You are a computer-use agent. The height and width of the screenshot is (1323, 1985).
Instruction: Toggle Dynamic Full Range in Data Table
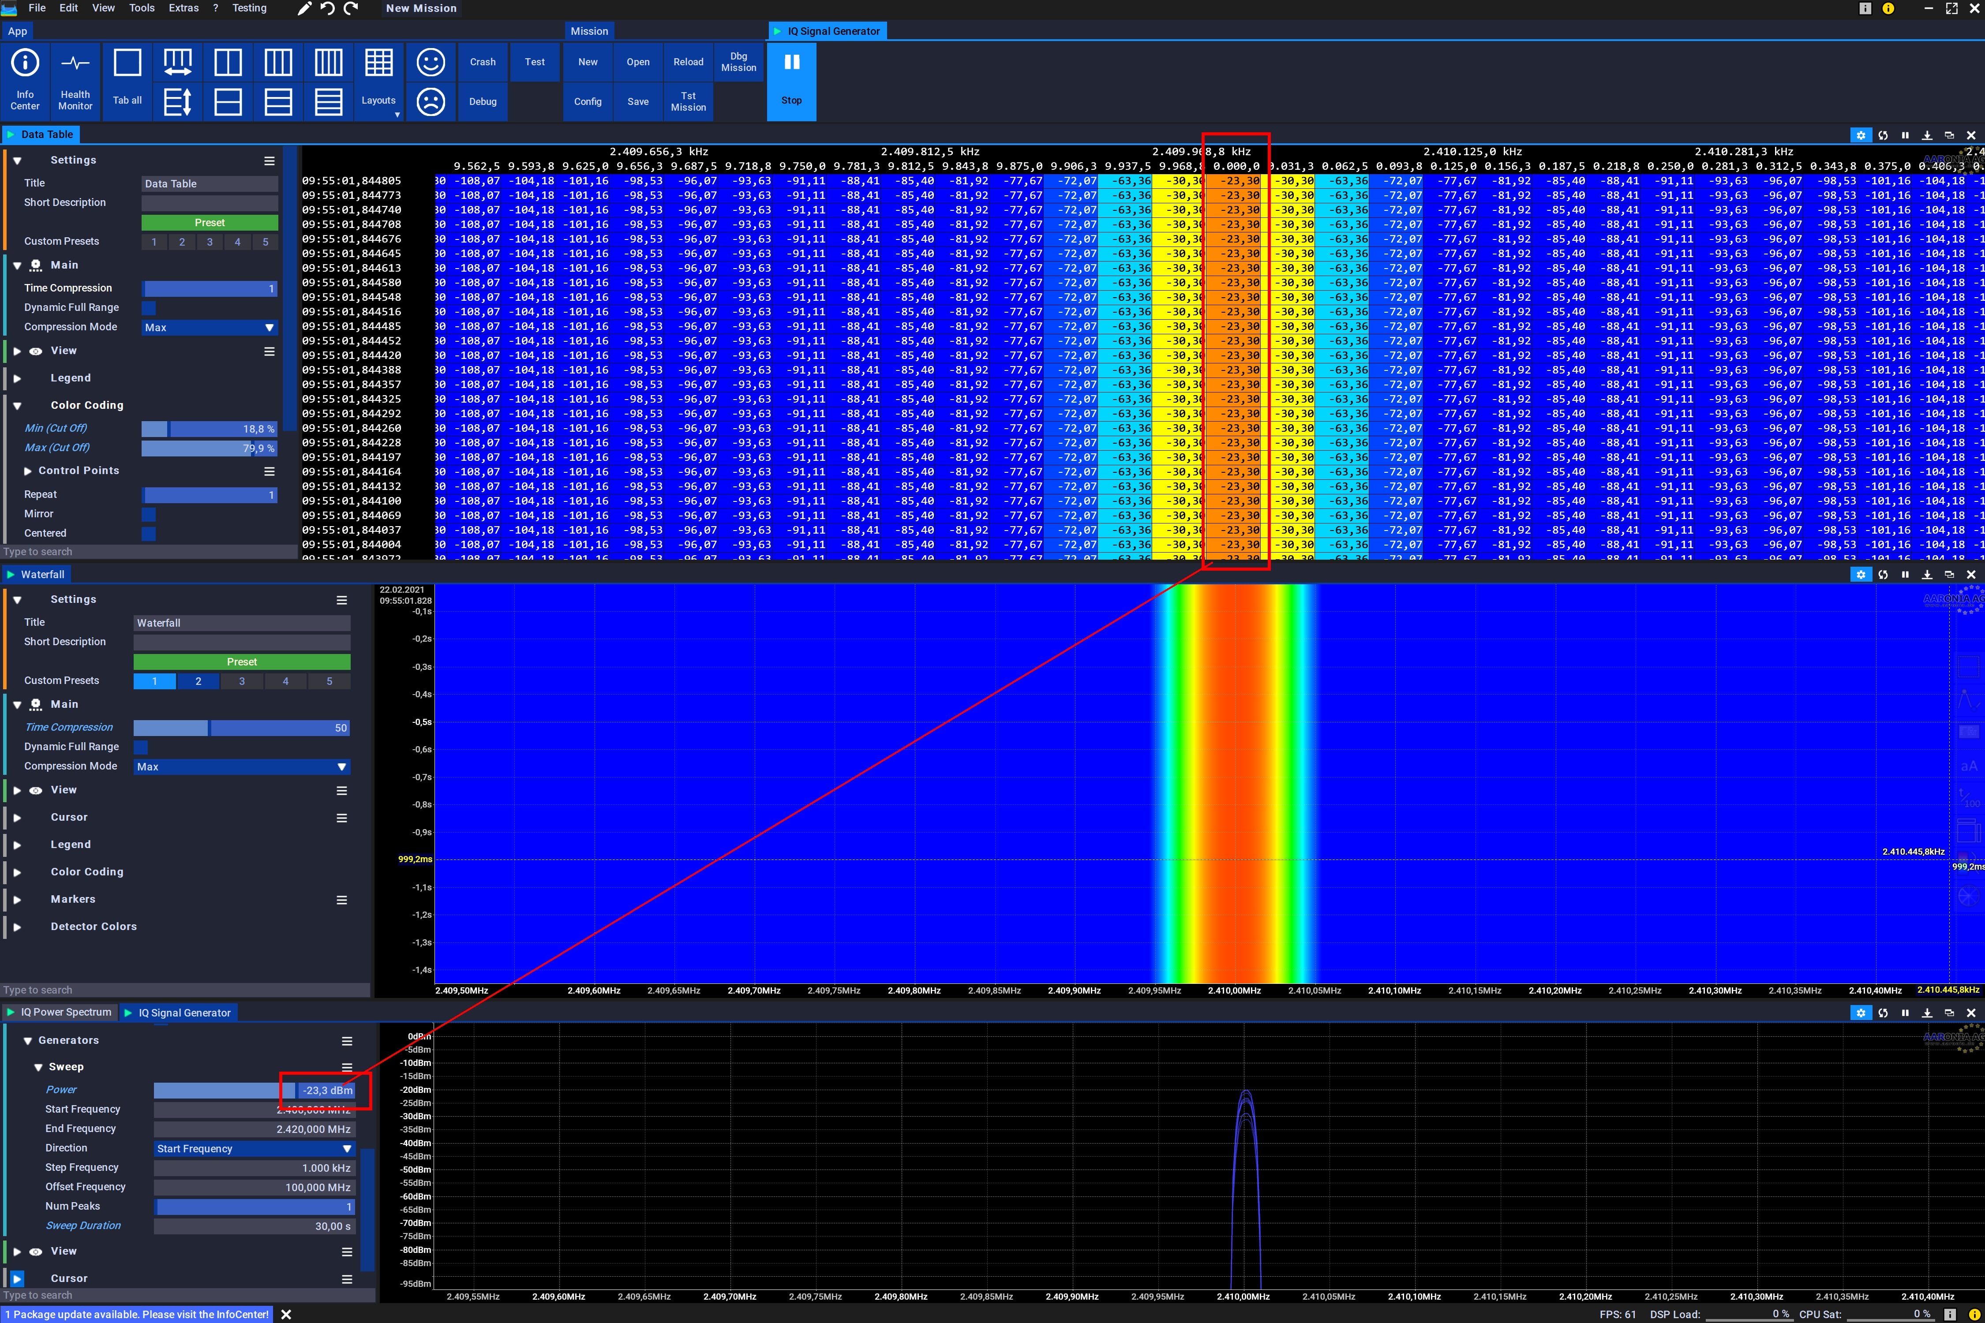[150, 308]
